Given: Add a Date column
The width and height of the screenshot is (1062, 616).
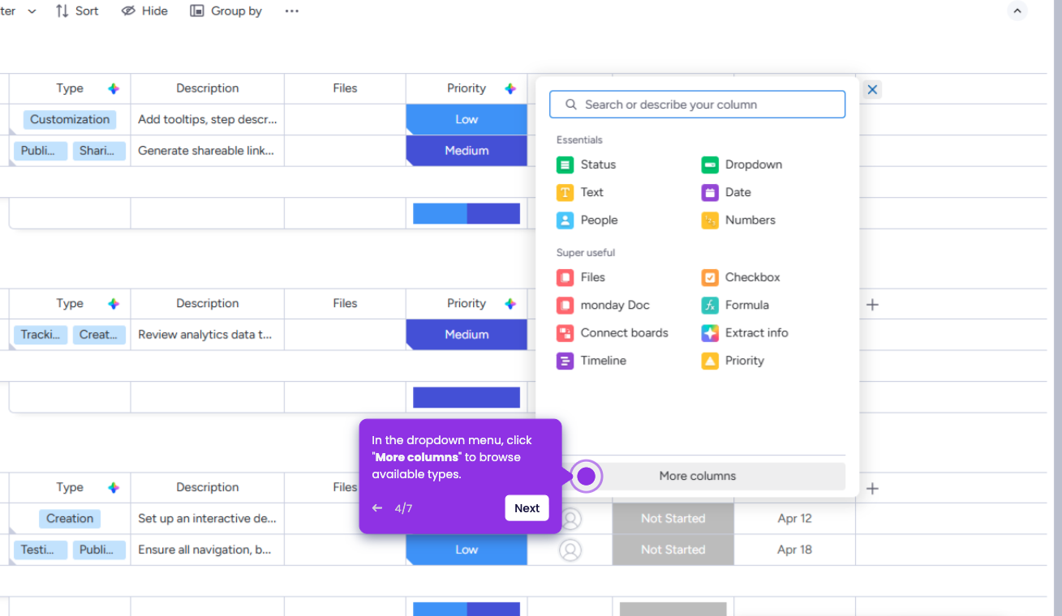Looking at the screenshot, I should coord(726,192).
